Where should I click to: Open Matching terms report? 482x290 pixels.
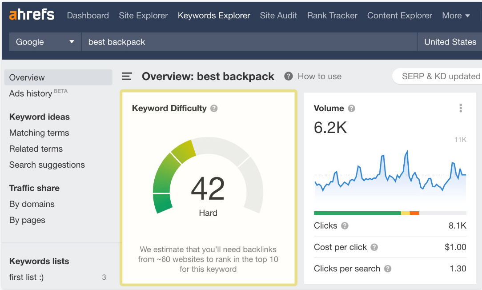pos(39,133)
